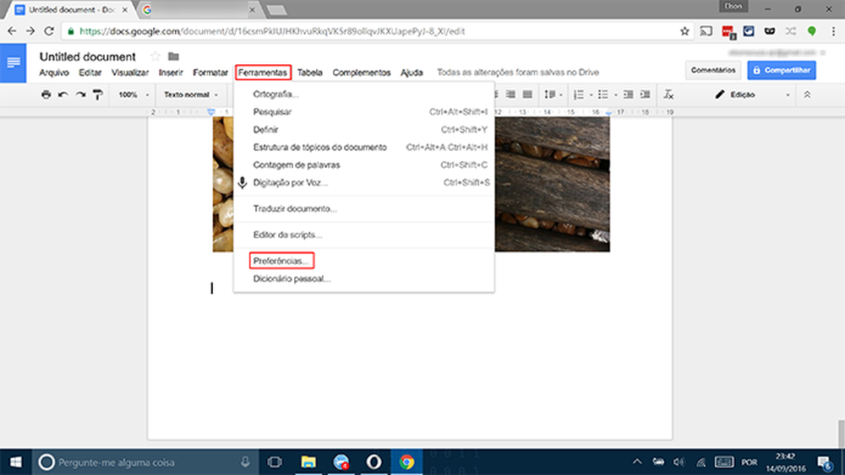Image resolution: width=845 pixels, height=475 pixels.
Task: Open the Docs home icon
Action: point(13,63)
